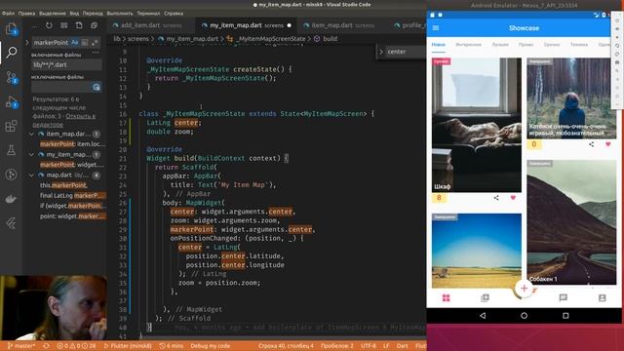
Task: Collapse all search results
Action: click(94, 25)
